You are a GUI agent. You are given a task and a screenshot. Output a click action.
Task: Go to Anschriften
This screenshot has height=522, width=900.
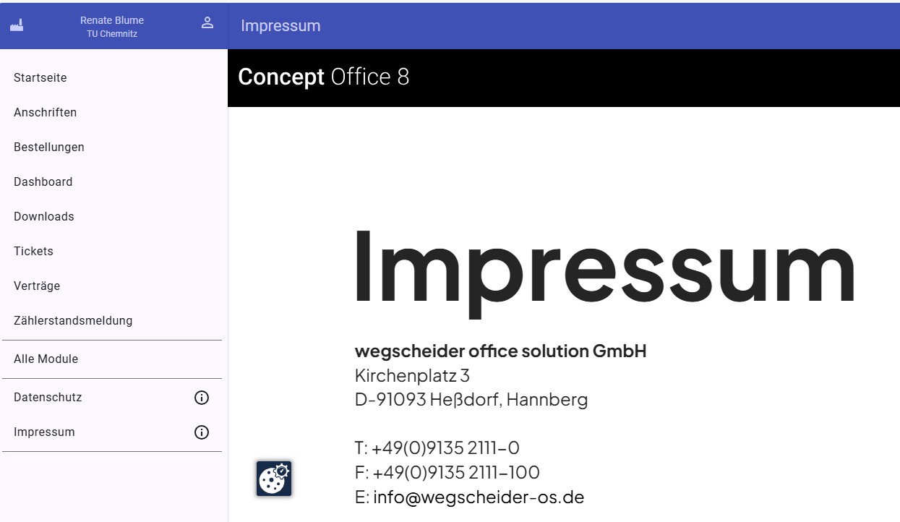(112, 113)
